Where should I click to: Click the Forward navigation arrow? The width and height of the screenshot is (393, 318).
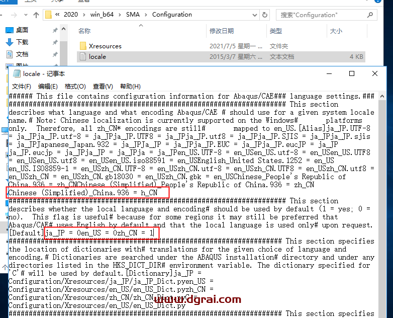coord(14,15)
